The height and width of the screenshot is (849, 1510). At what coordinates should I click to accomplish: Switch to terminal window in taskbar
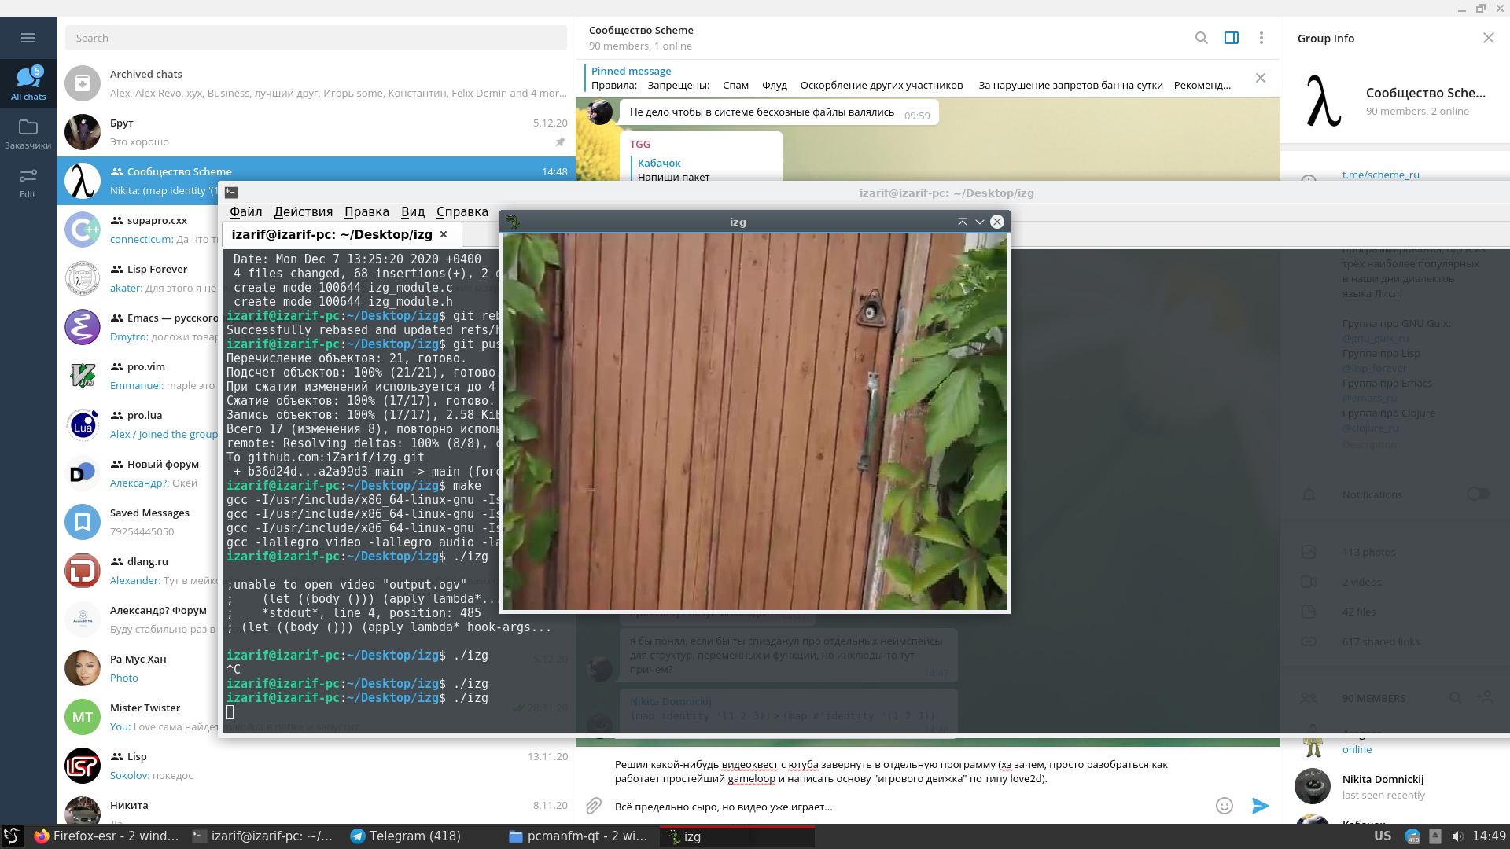(x=263, y=836)
